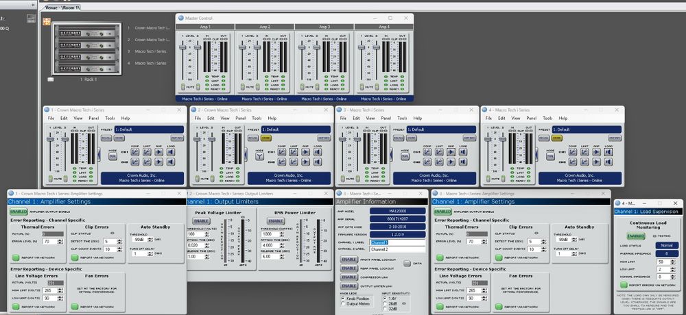Open CH1 Limiter panel in amp 1 window
Screen dimensions: 686x315
pyautogui.click(x=147, y=152)
